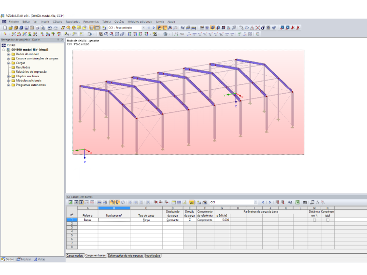Open Resultados menu
The width and height of the screenshot is (367, 275).
(x=72, y=22)
